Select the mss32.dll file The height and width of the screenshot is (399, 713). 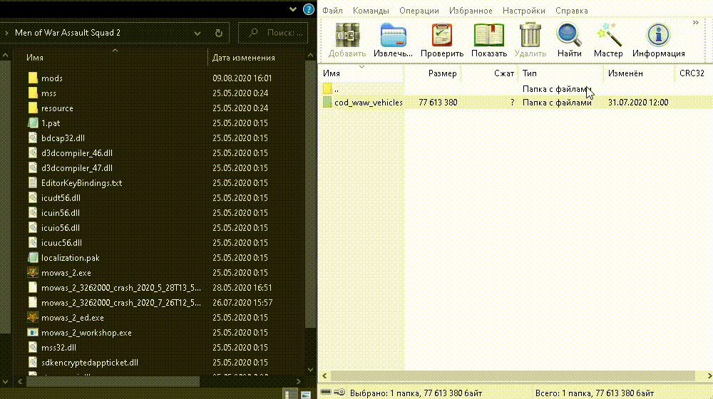58,348
